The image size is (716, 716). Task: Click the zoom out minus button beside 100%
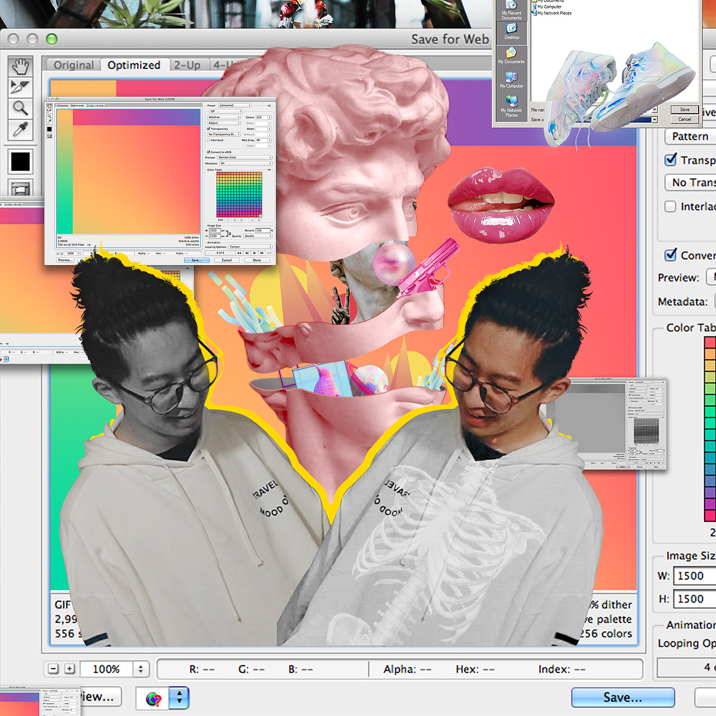pyautogui.click(x=53, y=668)
